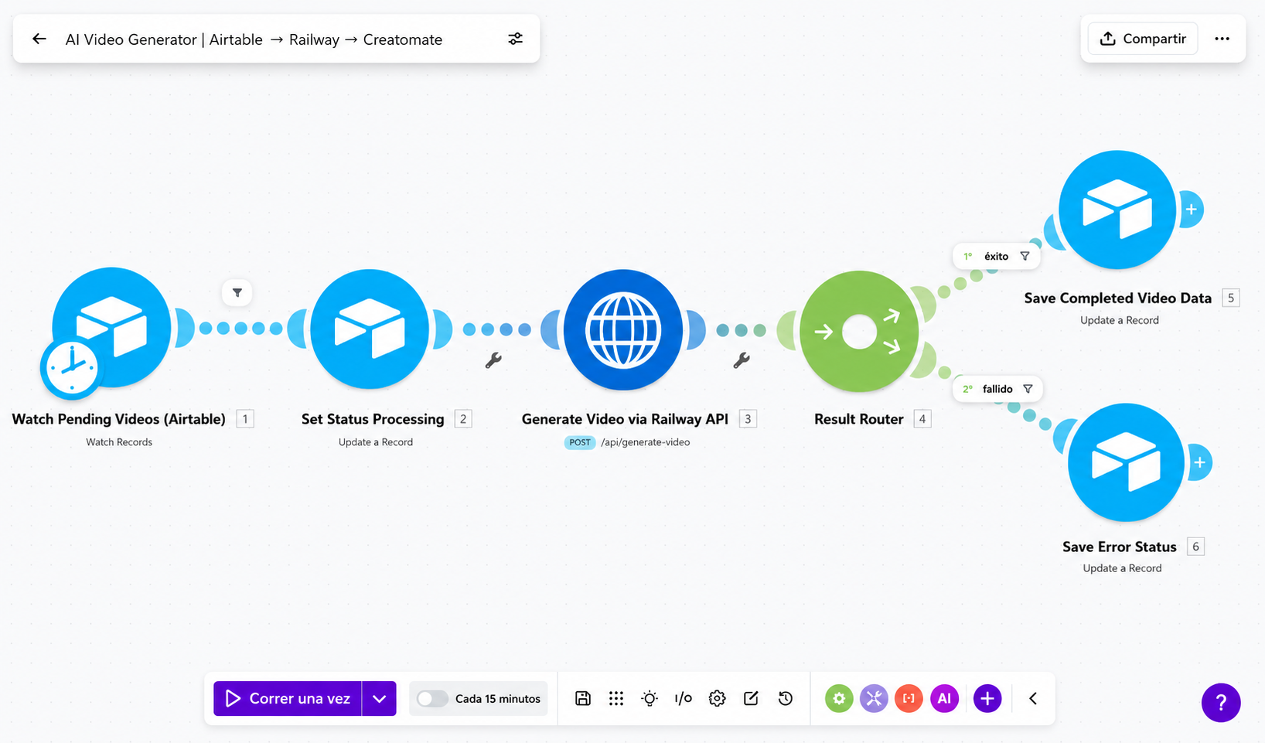Click the Save Error Status label
The width and height of the screenshot is (1265, 743).
pos(1119,547)
